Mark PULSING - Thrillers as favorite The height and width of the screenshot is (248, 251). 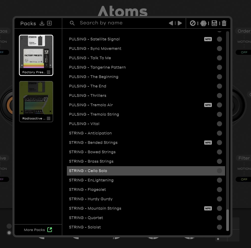[x=219, y=96]
